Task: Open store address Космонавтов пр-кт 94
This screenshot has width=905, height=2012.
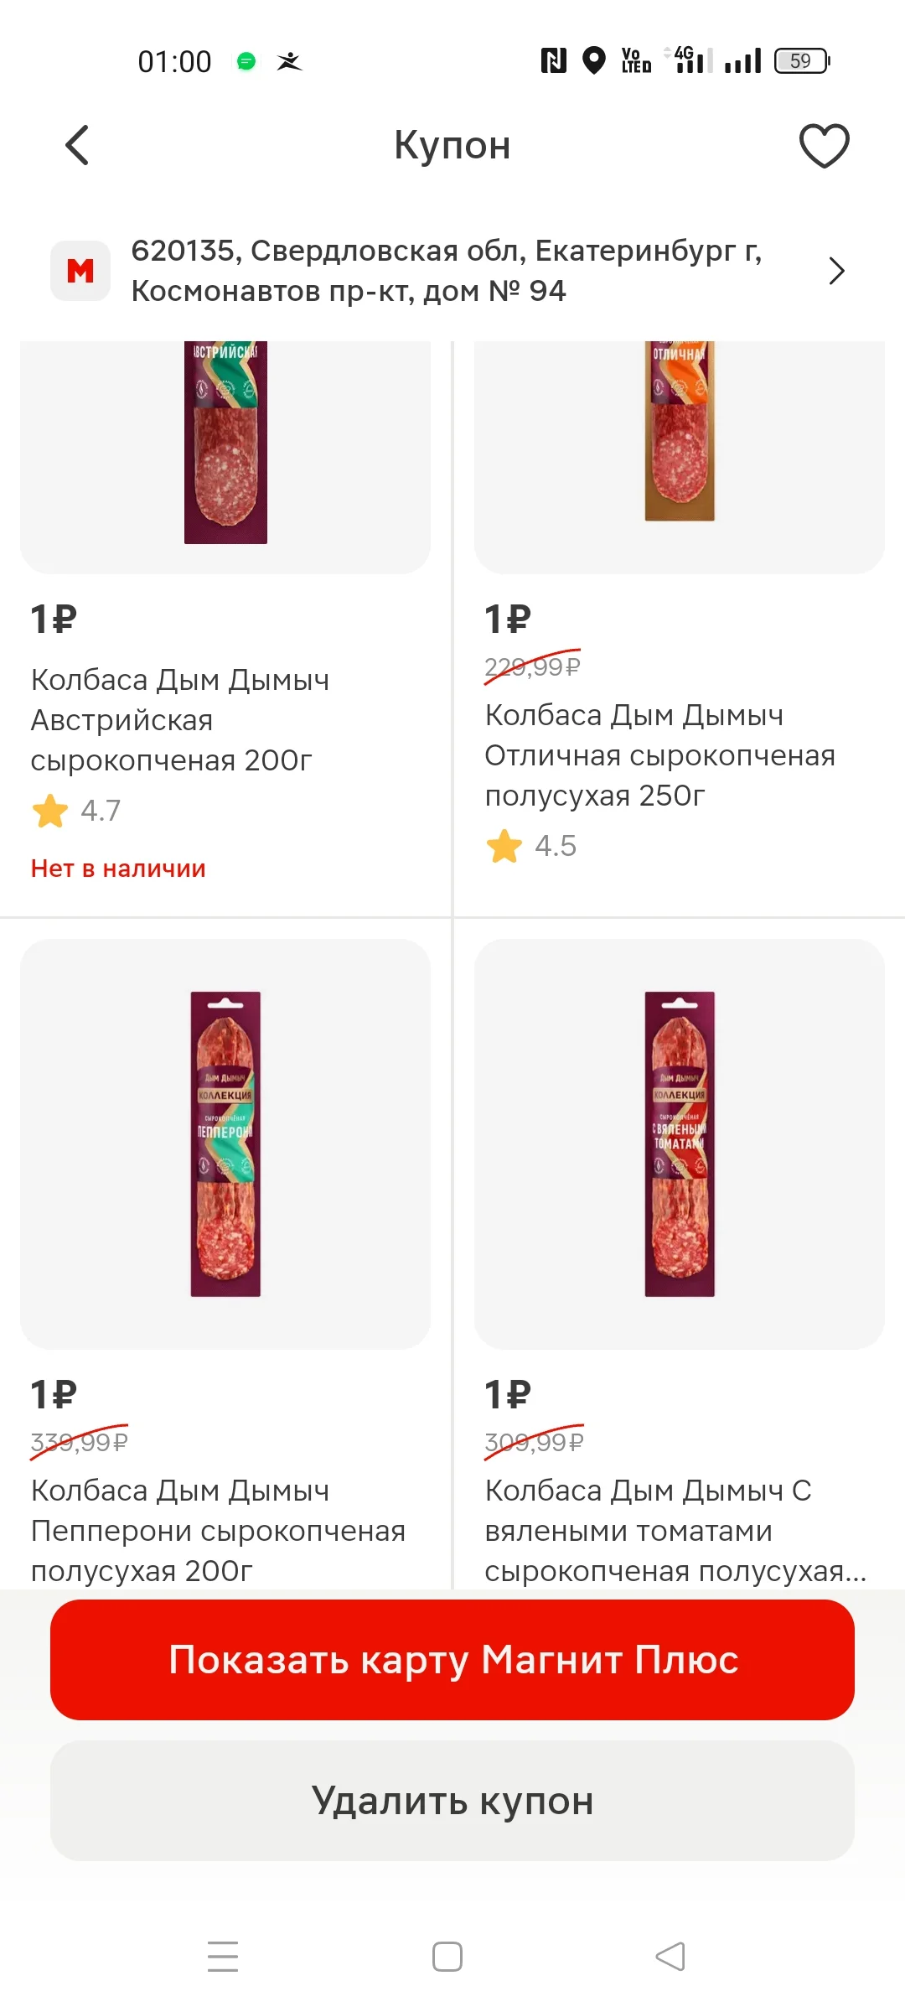Action: click(446, 271)
